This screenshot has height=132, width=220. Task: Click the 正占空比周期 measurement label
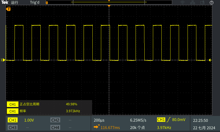pos(29,104)
